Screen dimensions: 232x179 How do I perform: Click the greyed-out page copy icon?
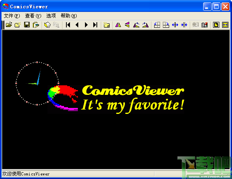tap(57, 25)
